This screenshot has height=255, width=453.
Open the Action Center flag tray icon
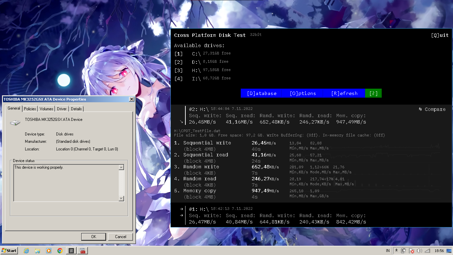(412, 251)
